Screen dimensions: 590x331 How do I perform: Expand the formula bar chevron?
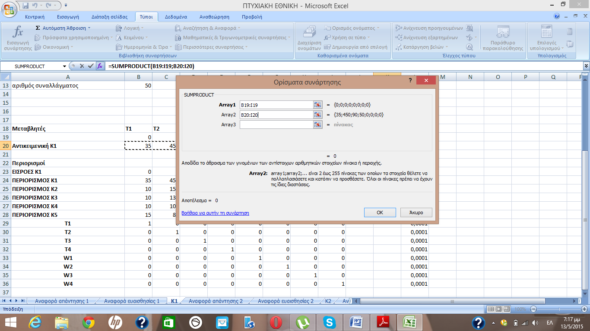pos(586,66)
